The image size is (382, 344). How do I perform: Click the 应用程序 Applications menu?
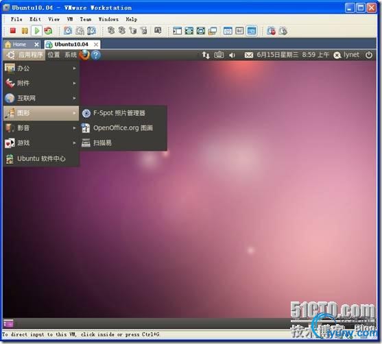(24, 55)
